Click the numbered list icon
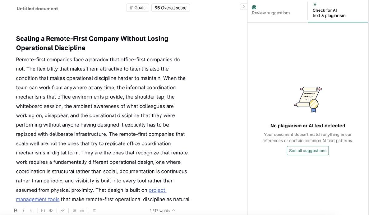Image resolution: width=369 pixels, height=215 pixels. click(74, 210)
